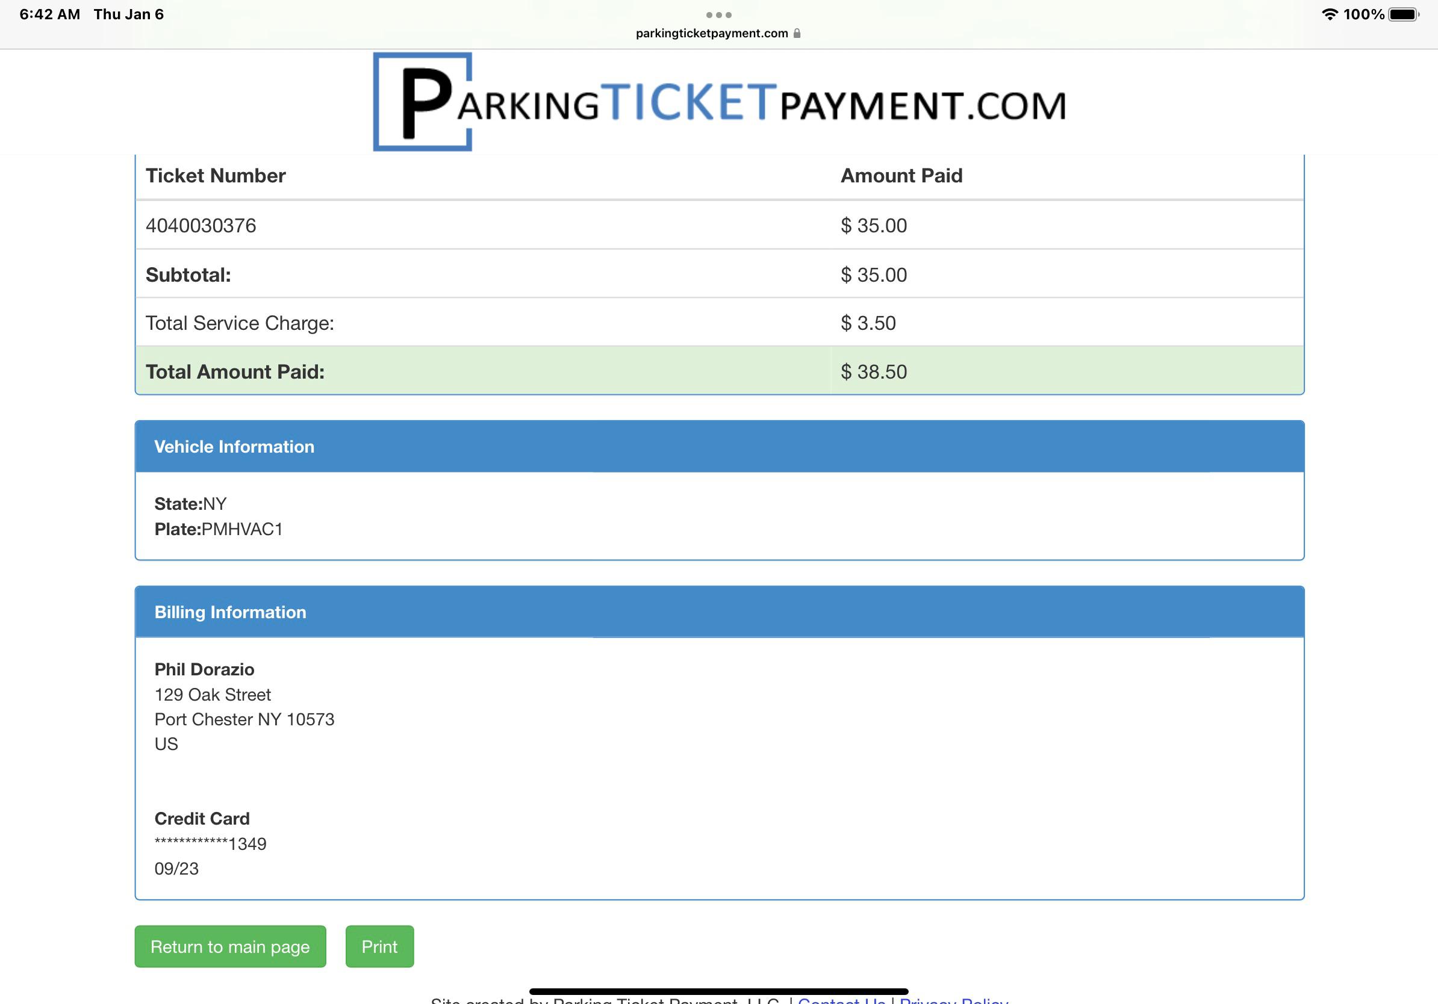Click the Total Amount Paid $38.50 value
Viewport: 1438px width, 1004px height.
point(874,372)
